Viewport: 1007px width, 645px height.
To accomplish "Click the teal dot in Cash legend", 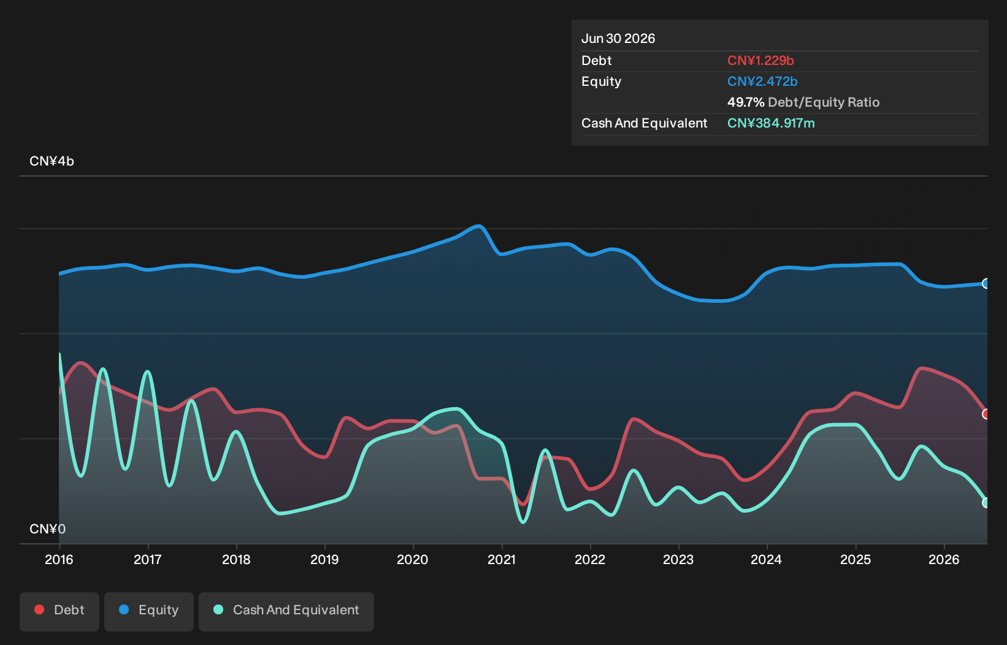I will tap(218, 609).
